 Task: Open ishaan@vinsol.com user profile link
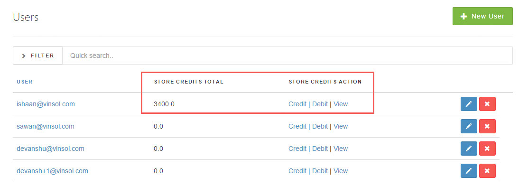46,104
